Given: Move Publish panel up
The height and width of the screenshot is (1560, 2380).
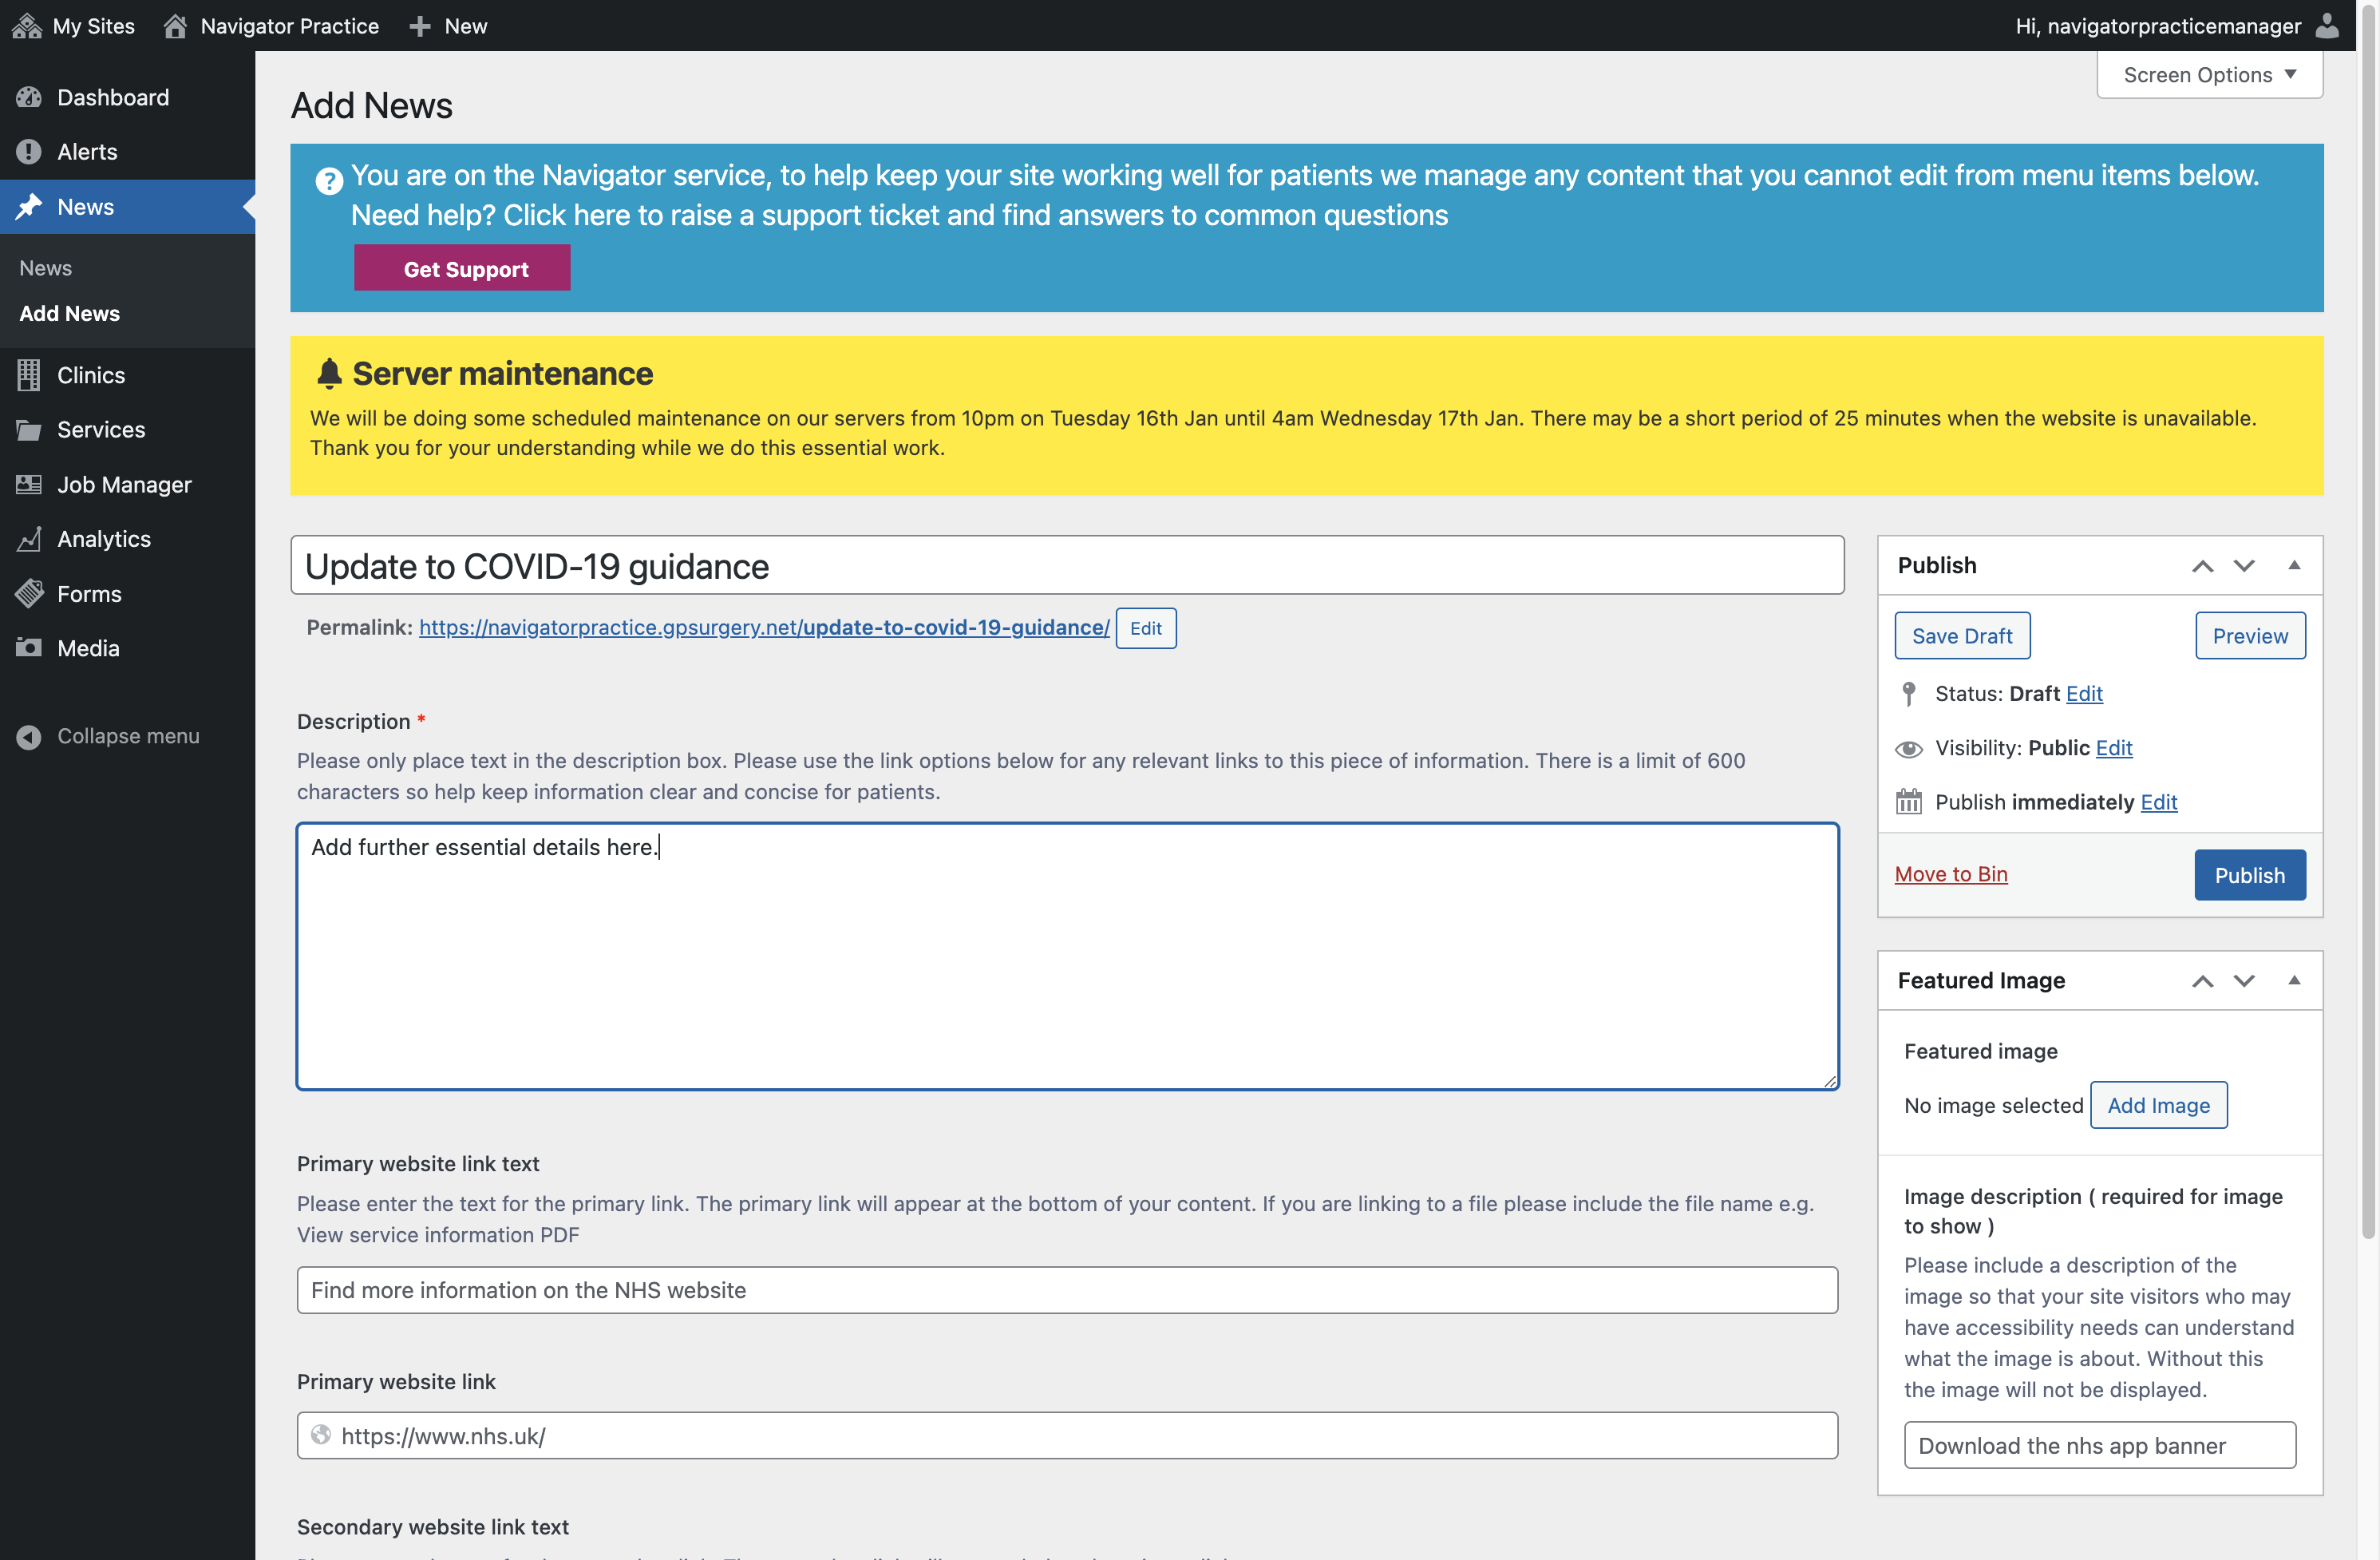Looking at the screenshot, I should coord(2202,567).
